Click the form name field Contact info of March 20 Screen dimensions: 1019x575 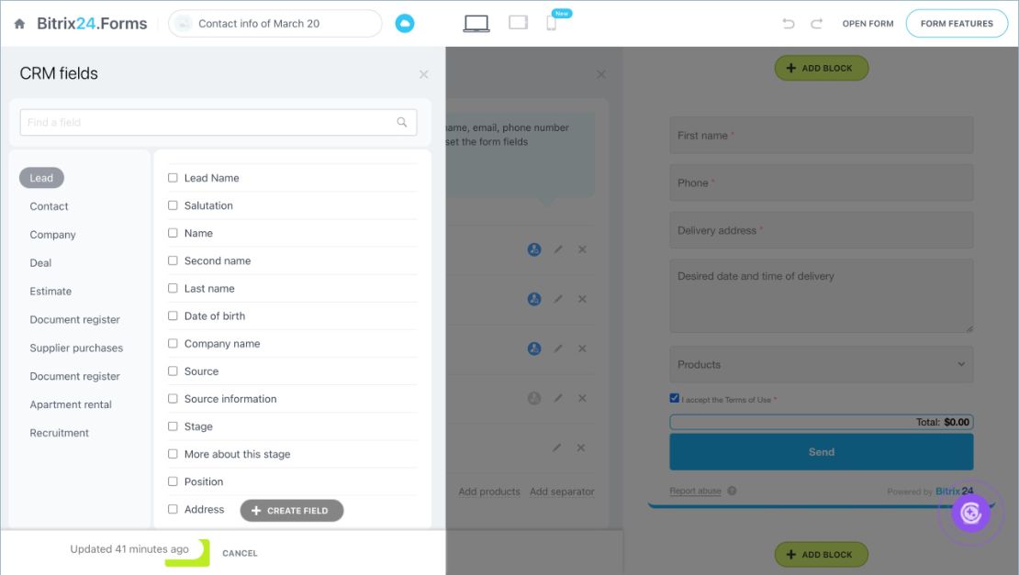[275, 24]
